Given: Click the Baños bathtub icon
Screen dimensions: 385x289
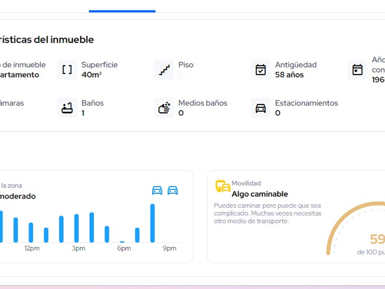Looking at the screenshot, I should click(67, 108).
